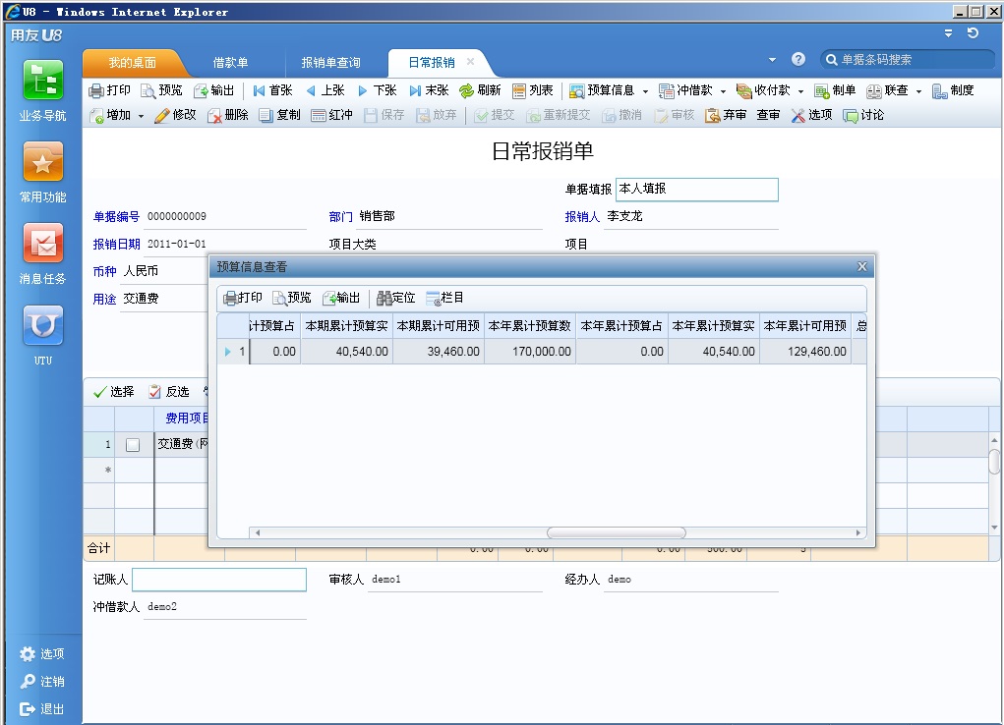Click the 增加 add button
The width and height of the screenshot is (1004, 725).
[x=110, y=115]
